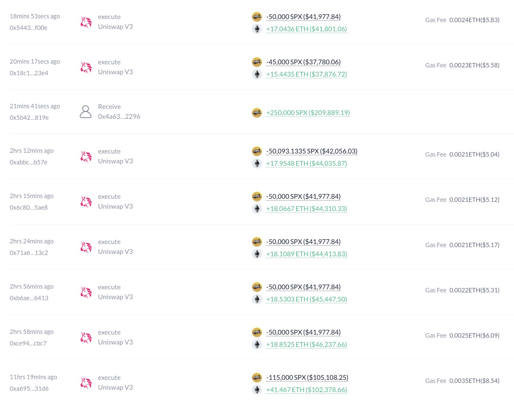Click the unicorn icon on the 20mins 17secs swap
The width and height of the screenshot is (514, 403).
pos(86,67)
